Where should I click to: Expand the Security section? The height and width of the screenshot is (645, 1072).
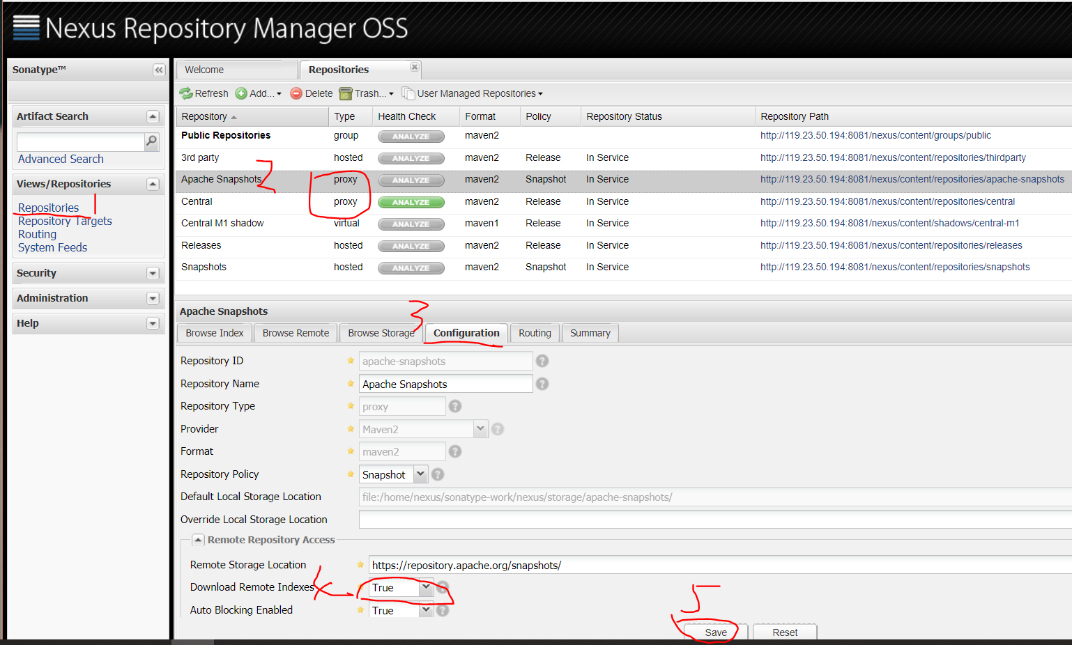153,273
